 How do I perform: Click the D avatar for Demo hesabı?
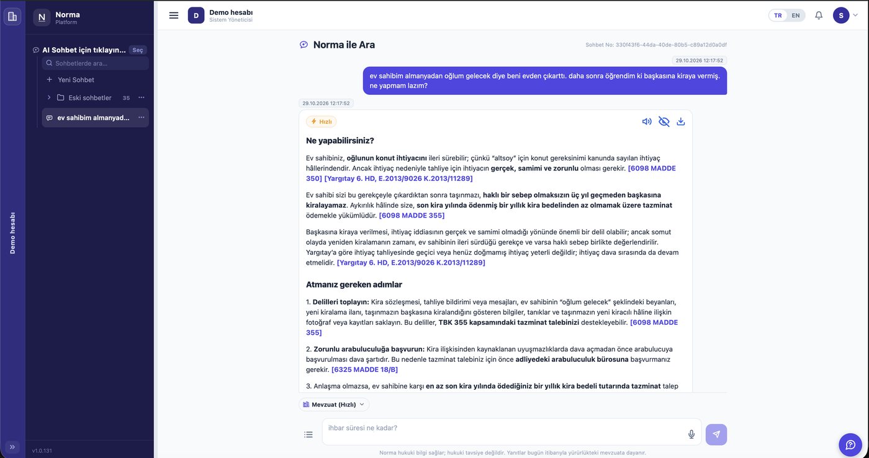click(x=196, y=15)
